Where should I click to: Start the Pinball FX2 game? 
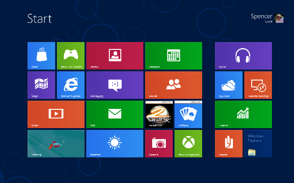(x=158, y=114)
